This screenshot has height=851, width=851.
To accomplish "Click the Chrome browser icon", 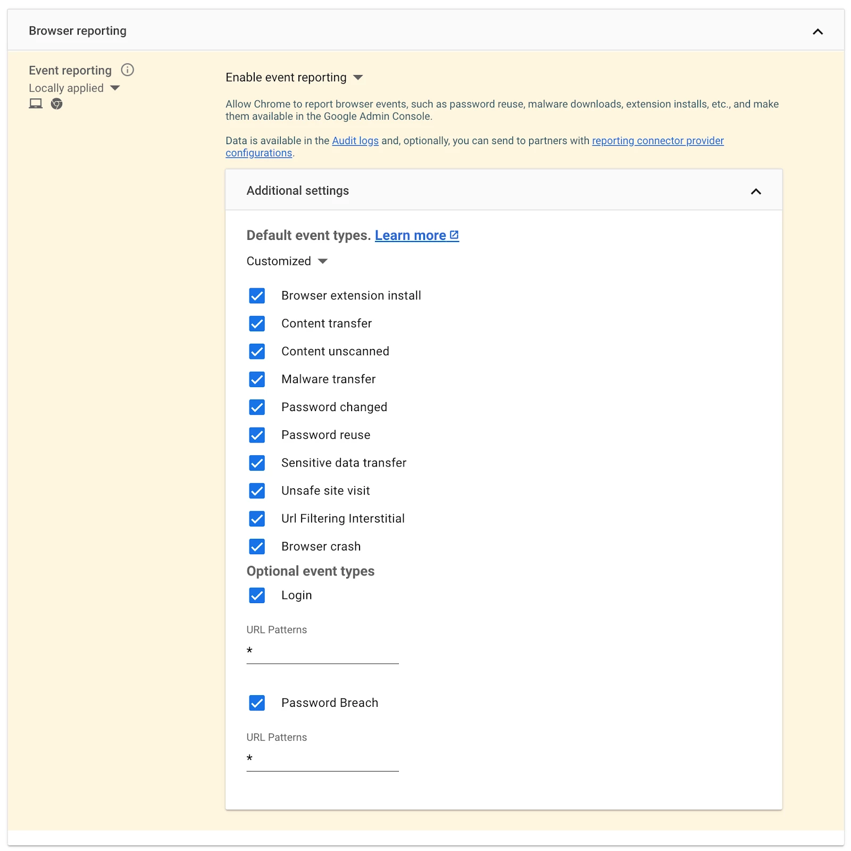I will click(x=57, y=104).
